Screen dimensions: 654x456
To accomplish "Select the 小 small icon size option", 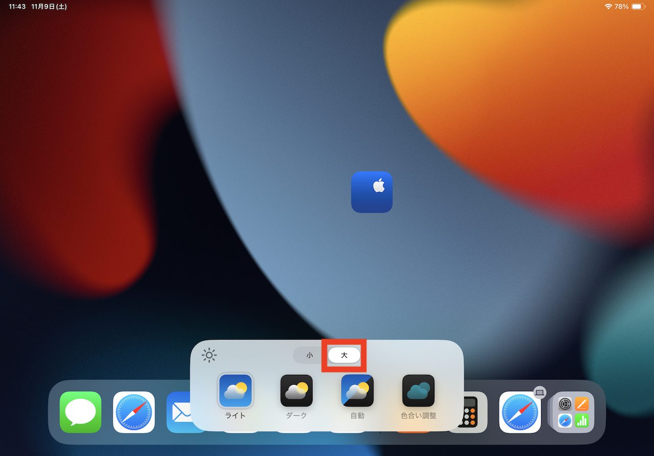I will click(x=310, y=356).
